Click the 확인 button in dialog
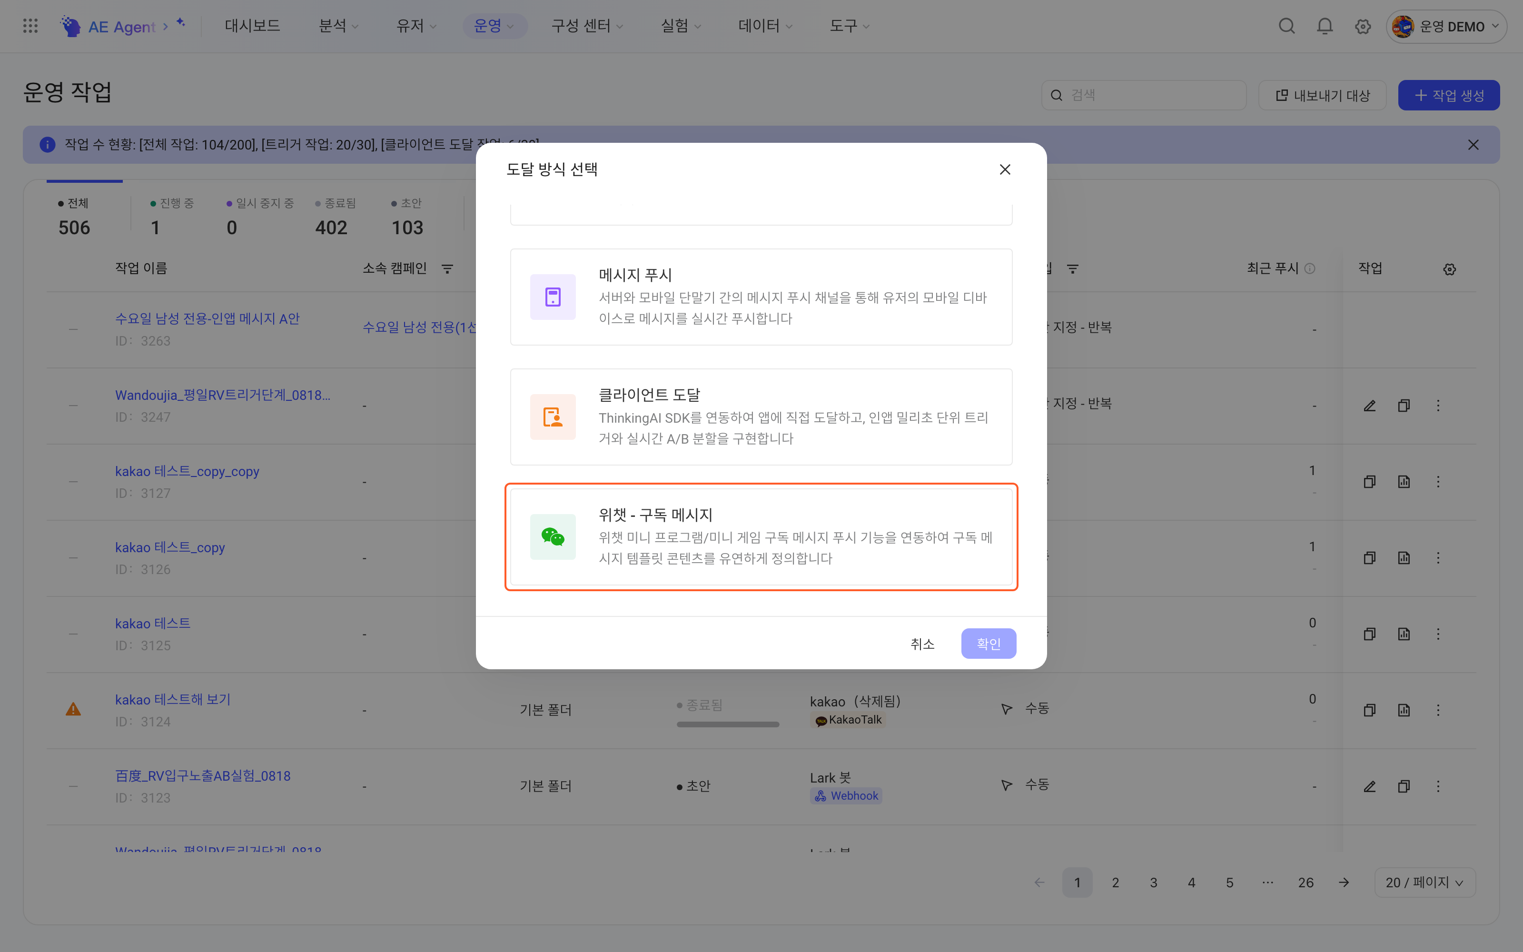Screen dimensions: 1523x952 point(988,644)
